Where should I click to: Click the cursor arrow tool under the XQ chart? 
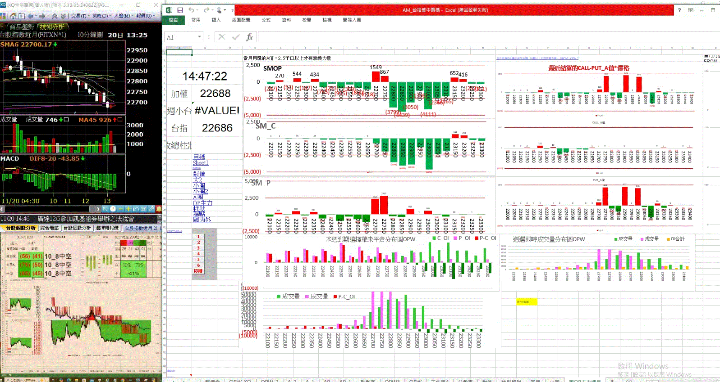tap(105, 209)
